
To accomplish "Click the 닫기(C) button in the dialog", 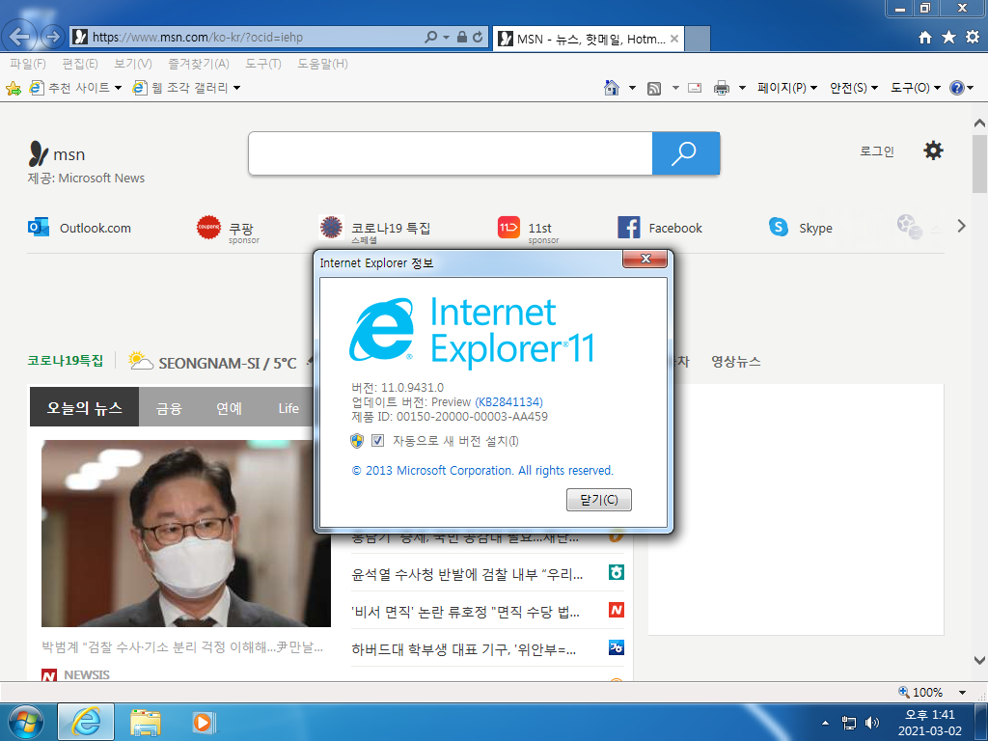I will point(598,500).
